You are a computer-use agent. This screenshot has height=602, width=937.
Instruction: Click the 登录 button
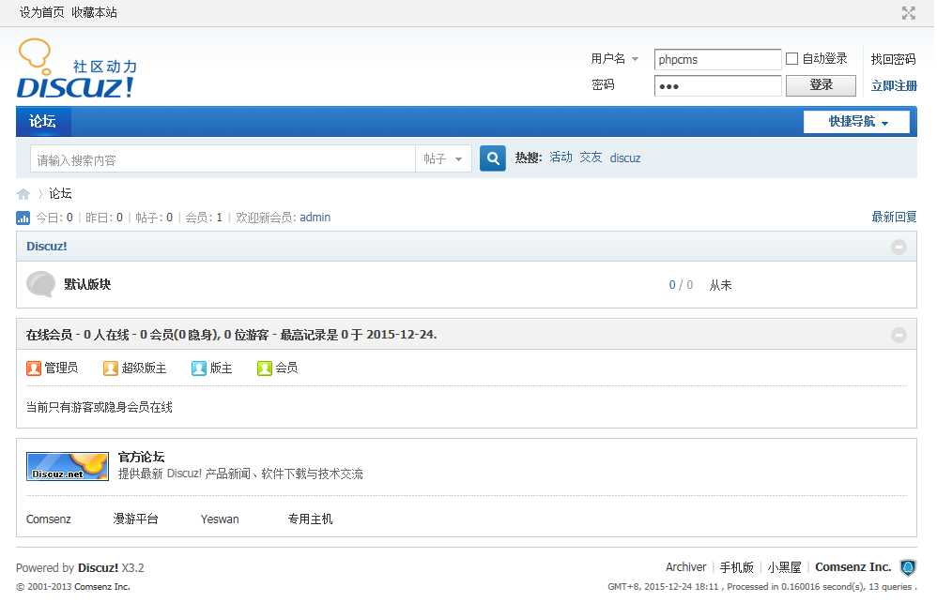(x=821, y=85)
